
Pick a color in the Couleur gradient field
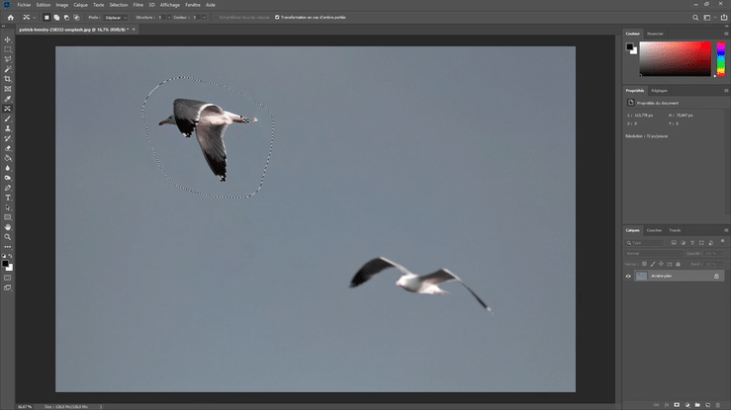675,58
